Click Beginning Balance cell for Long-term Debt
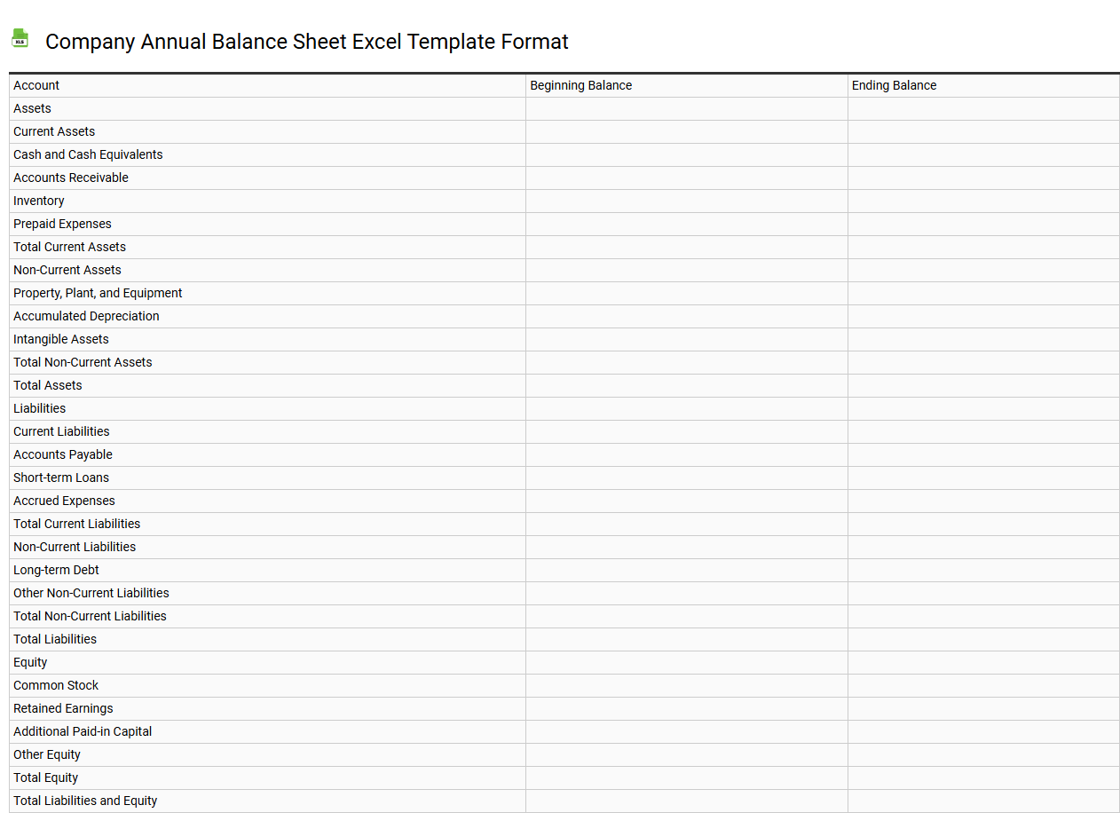 (687, 570)
